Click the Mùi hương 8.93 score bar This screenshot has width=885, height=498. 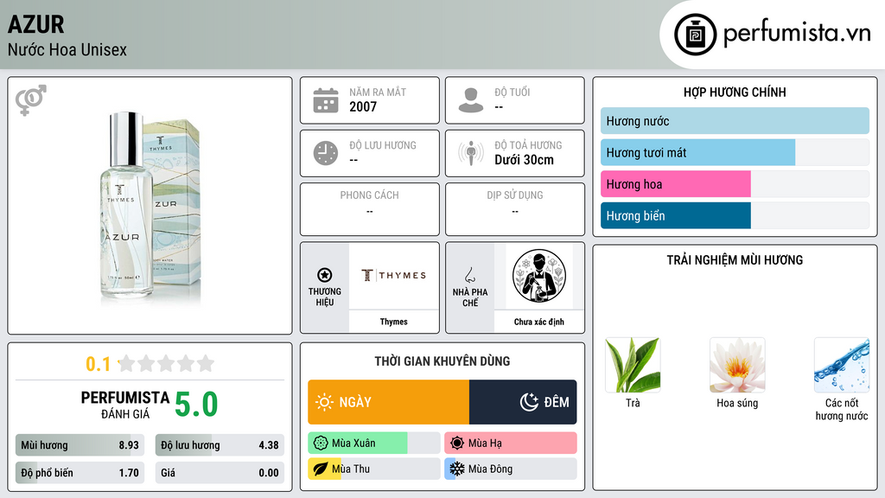click(80, 445)
